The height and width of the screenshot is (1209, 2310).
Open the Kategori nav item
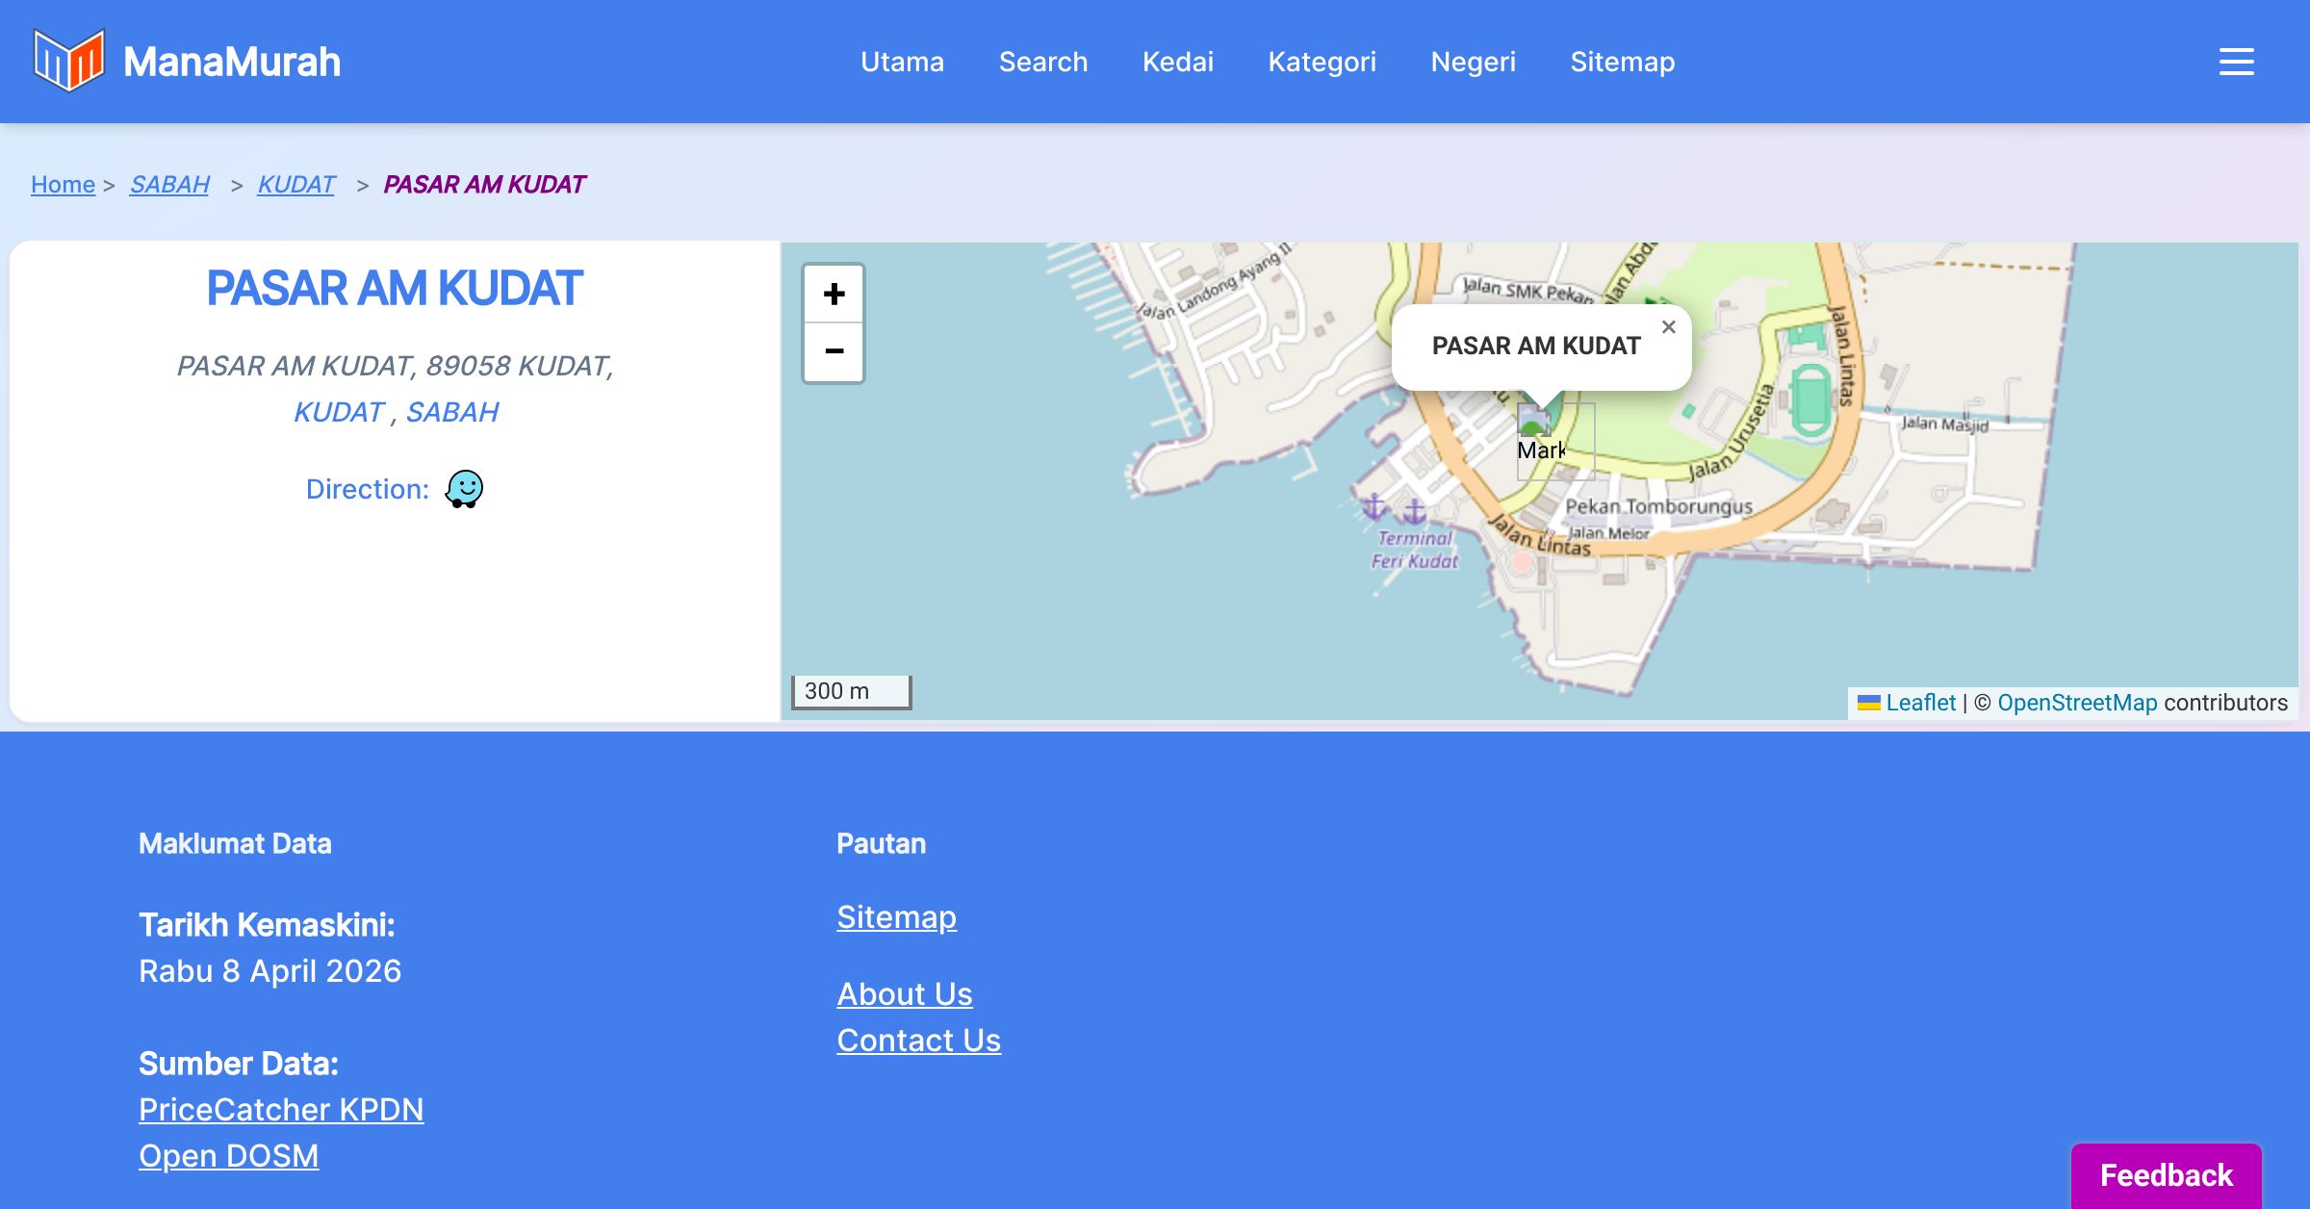click(1322, 62)
